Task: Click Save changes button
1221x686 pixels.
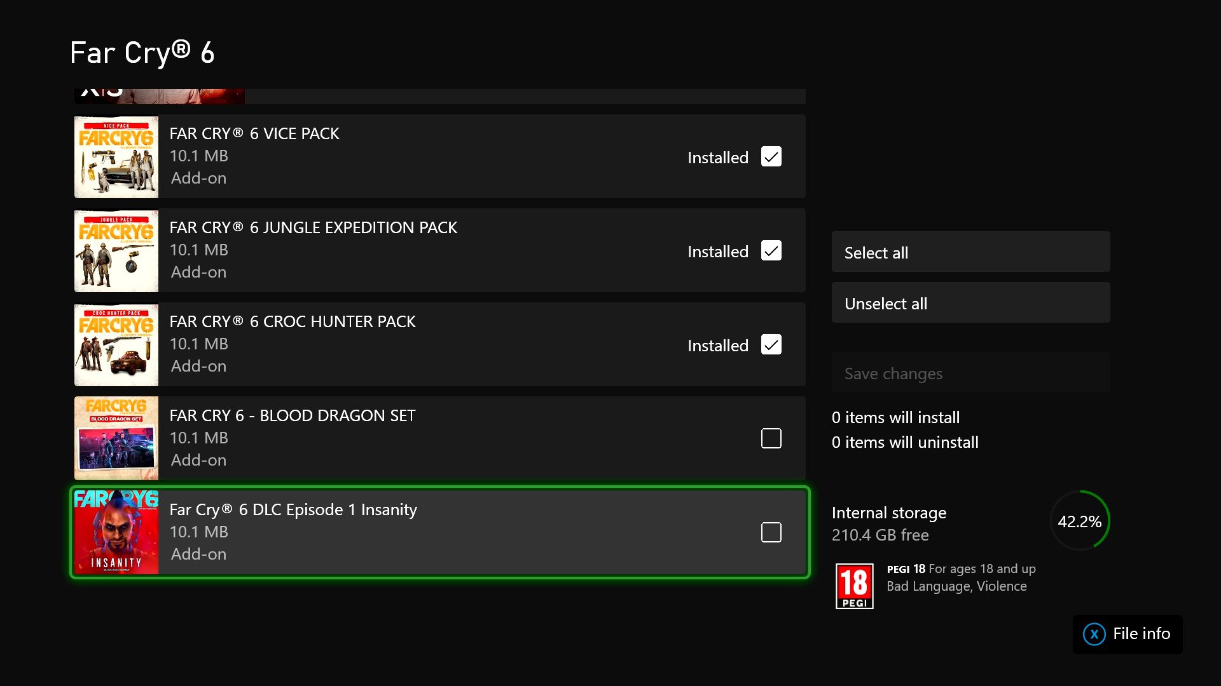Action: tap(970, 373)
